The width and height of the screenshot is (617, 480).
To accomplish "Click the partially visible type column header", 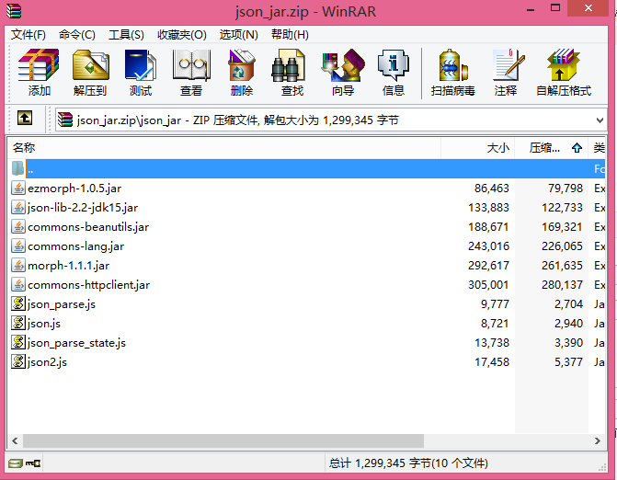I will 597,148.
